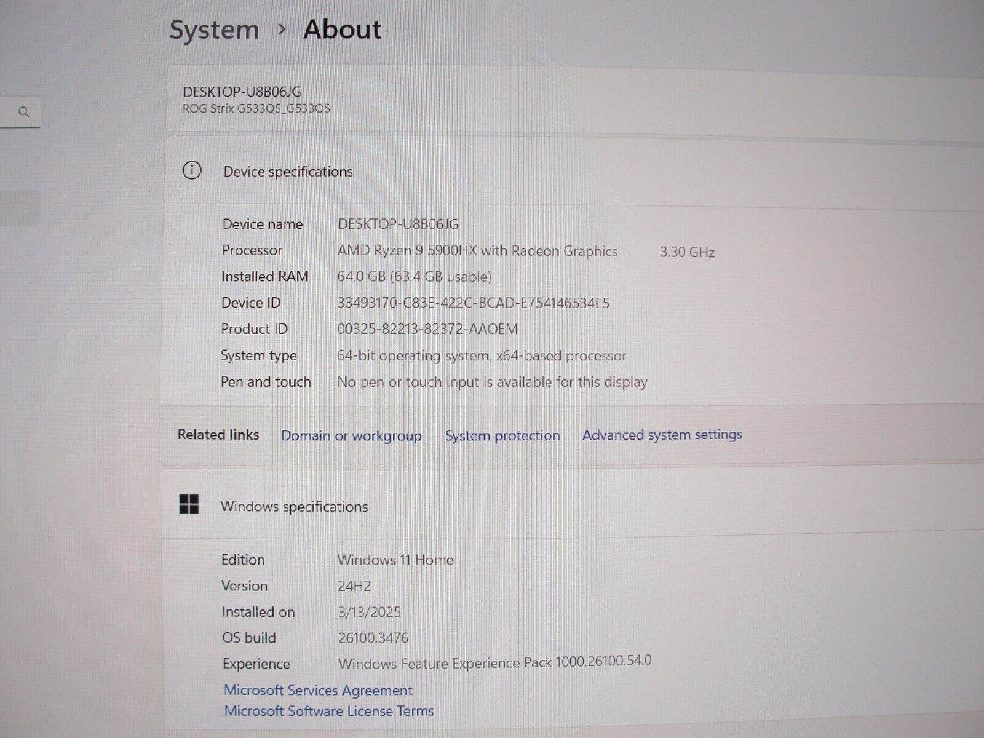Image resolution: width=984 pixels, height=738 pixels.
Task: Click the Device specifications info icon
Action: pos(192,170)
